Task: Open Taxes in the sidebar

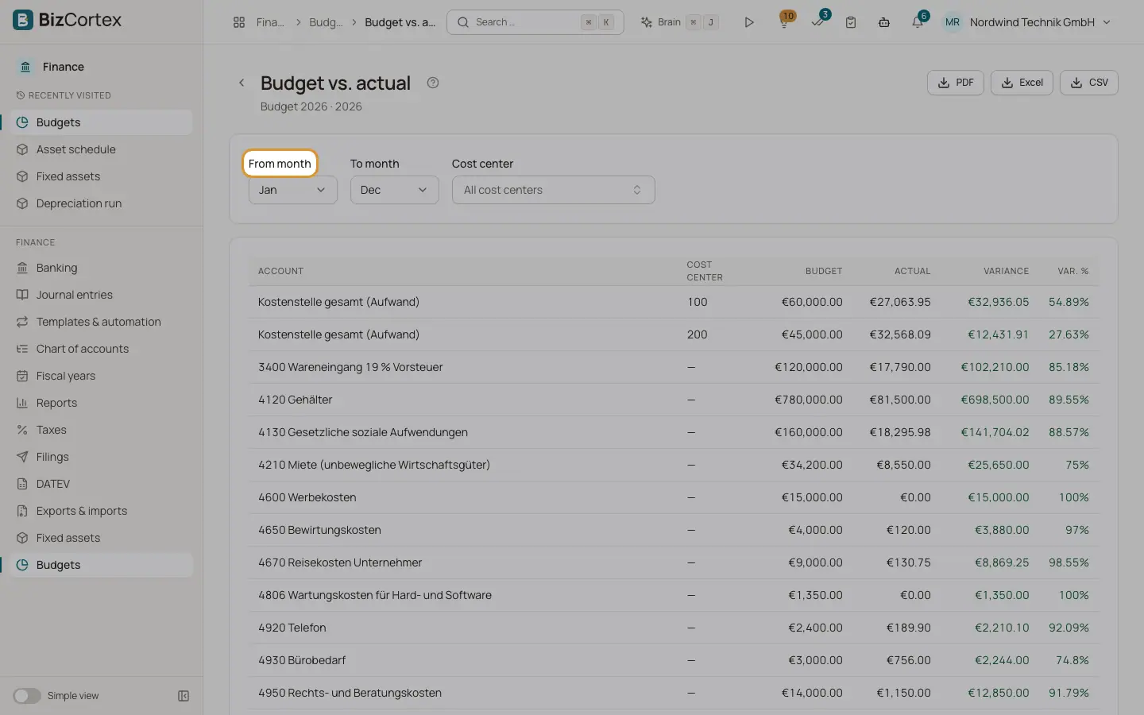Action: (x=102, y=430)
